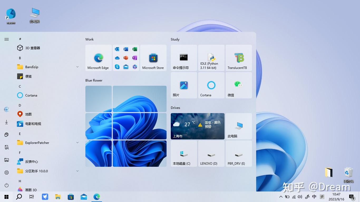Screen dimensions: 360x202
Task: Open the 命令提示符 tile
Action: (x=184, y=58)
